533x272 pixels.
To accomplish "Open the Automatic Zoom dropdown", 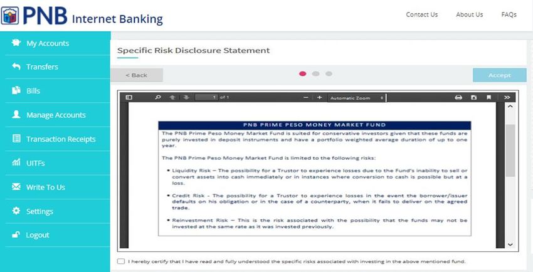I will pos(357,98).
